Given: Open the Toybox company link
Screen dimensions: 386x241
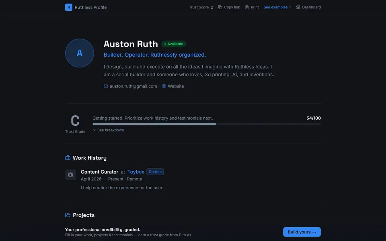Looking at the screenshot, I should point(136,172).
